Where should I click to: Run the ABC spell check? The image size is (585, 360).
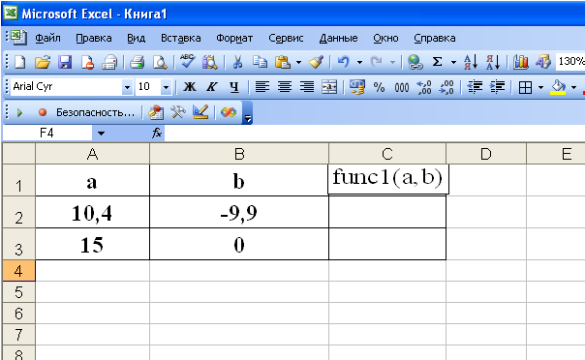[187, 62]
